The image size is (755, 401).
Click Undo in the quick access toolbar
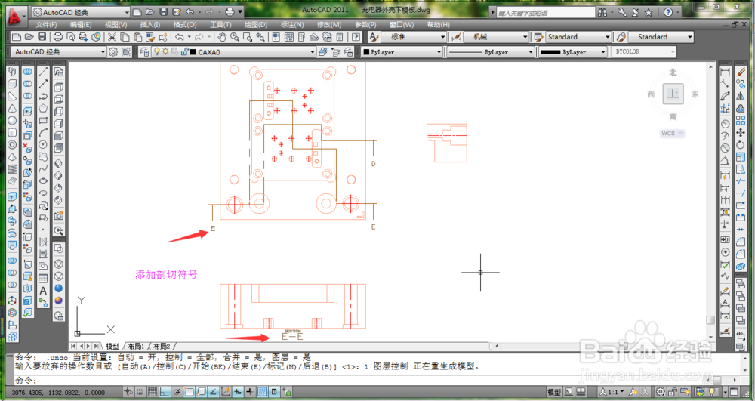pos(190,12)
